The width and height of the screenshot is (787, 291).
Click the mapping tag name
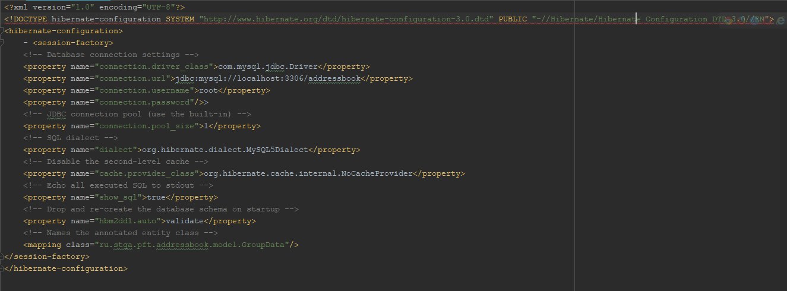45,245
